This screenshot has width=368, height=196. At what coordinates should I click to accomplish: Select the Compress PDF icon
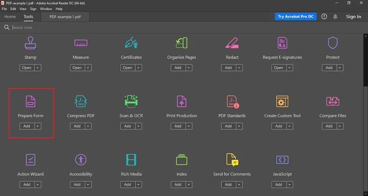[x=81, y=101]
